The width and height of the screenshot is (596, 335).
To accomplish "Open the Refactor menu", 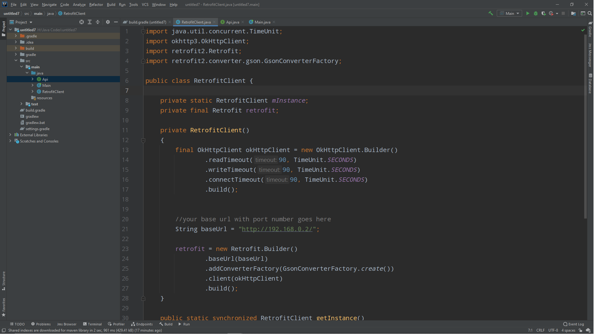I will click(96, 5).
